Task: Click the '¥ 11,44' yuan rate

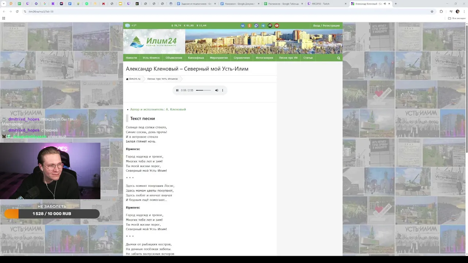Action: [201, 26]
